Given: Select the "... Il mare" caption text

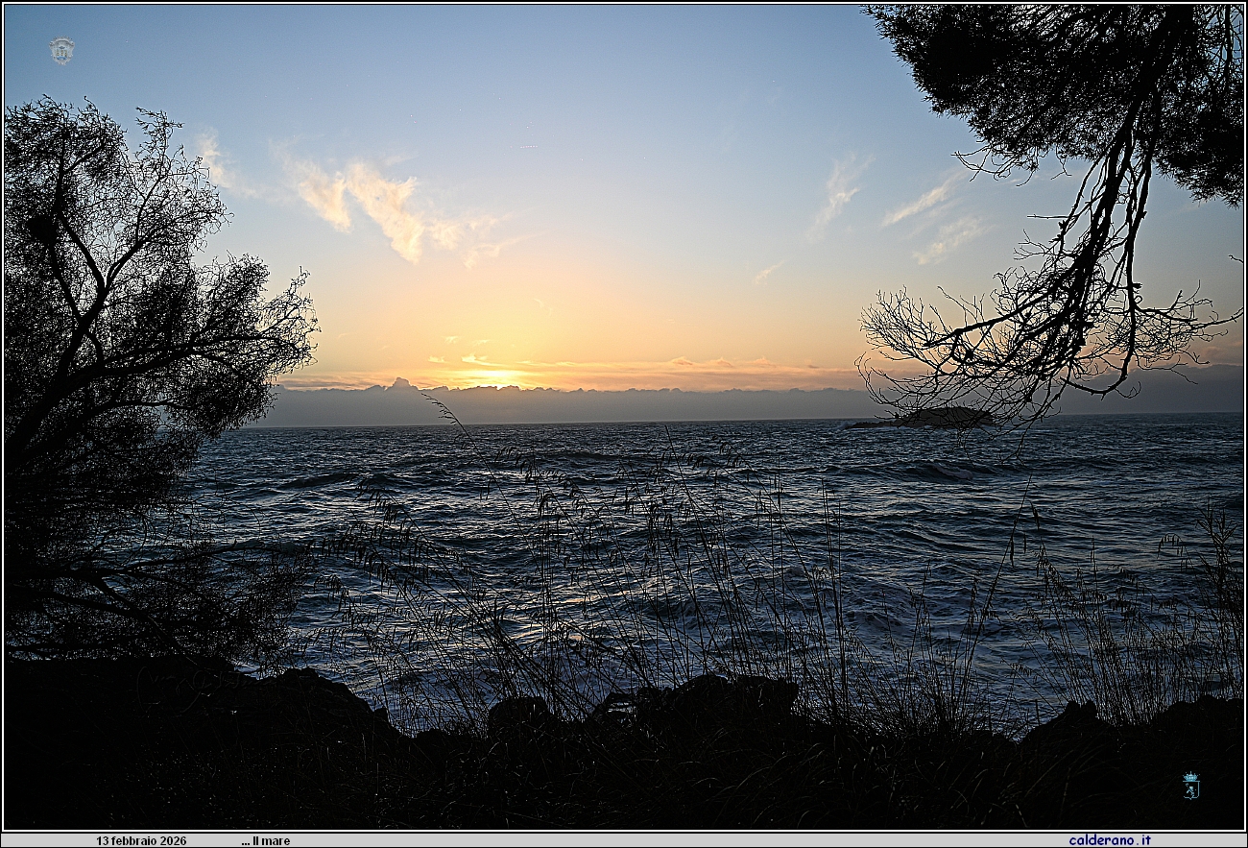Looking at the screenshot, I should (266, 840).
